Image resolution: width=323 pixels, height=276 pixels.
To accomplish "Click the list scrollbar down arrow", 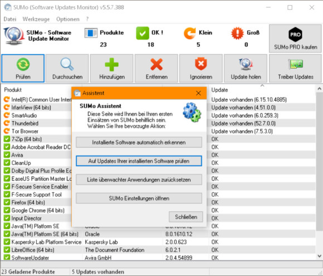I will pos(319,256).
